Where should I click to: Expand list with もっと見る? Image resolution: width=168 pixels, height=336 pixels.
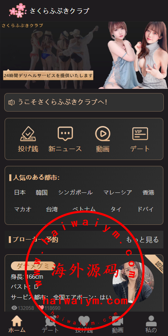(142, 240)
